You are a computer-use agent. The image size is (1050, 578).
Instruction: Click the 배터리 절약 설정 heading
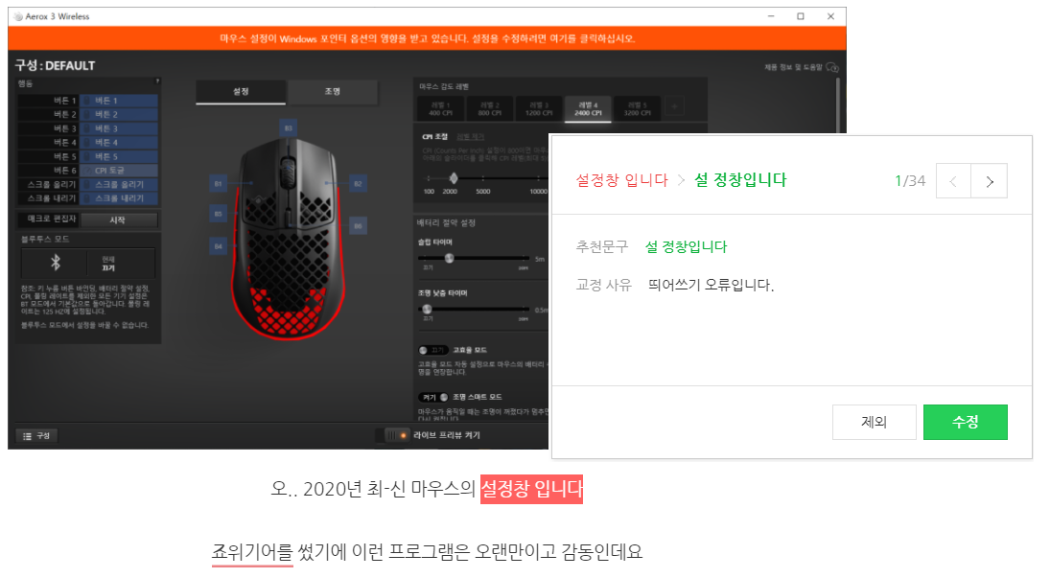pyautogui.click(x=446, y=222)
